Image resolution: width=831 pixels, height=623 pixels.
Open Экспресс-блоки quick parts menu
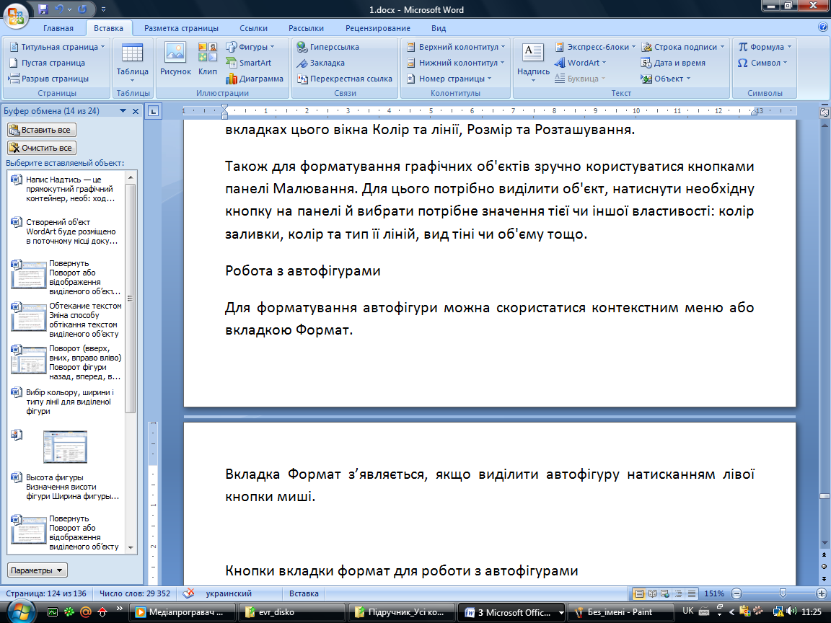[594, 47]
